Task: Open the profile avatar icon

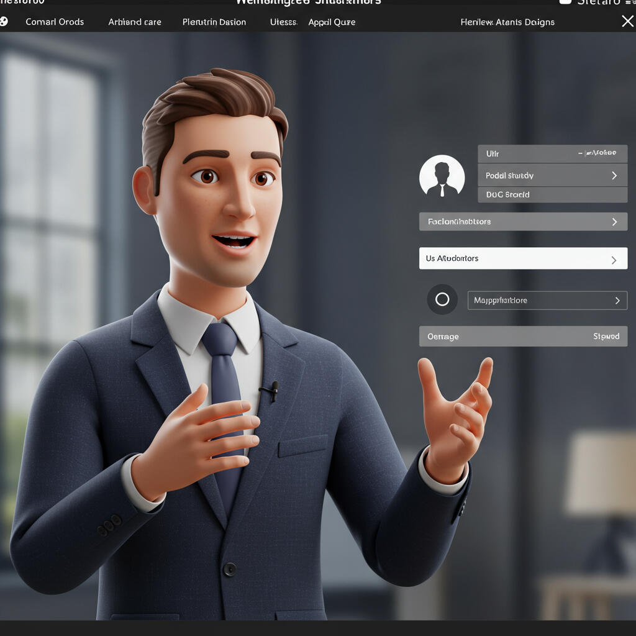Action: 442,177
